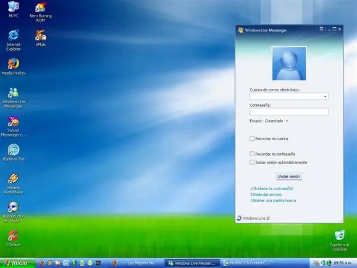Click the orange second Quick Launch icon
The image size is (357, 268).
tap(50, 263)
